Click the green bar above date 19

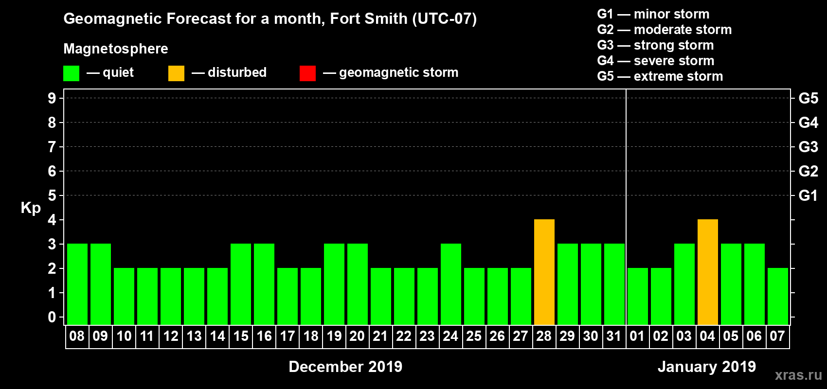[334, 284]
